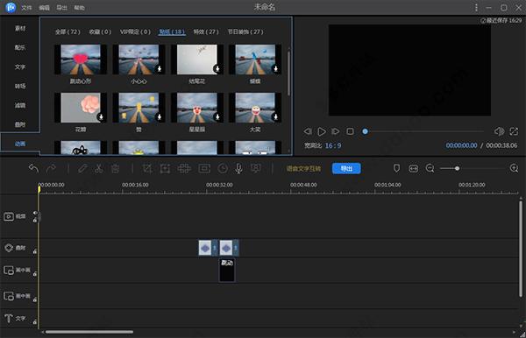Click the volume speaker icon under preview

(499, 131)
